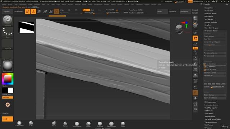This screenshot has width=230, height=129.
Task: Expand the QuickSketch section
Action: [x=208, y=16]
